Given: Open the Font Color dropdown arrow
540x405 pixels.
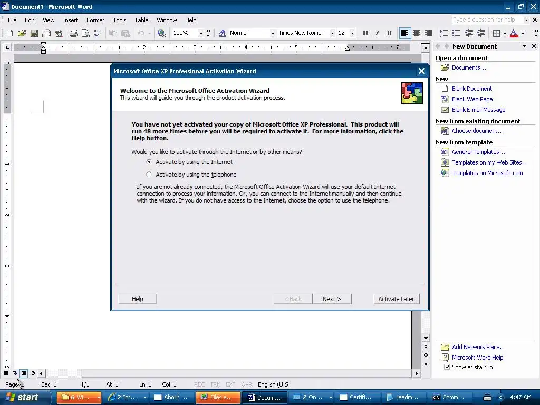Looking at the screenshot, I should 523,33.
